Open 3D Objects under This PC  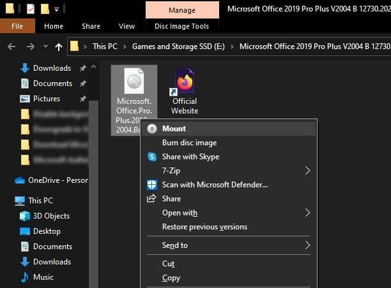pos(51,216)
